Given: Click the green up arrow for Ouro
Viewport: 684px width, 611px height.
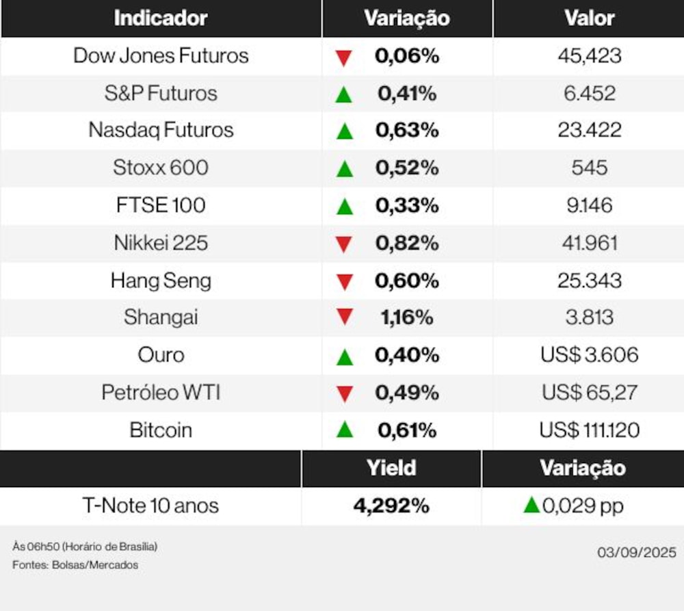Looking at the screenshot, I should tap(345, 356).
